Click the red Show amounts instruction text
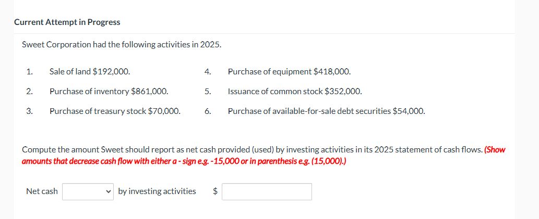The height and width of the screenshot is (219, 539). pos(263,155)
